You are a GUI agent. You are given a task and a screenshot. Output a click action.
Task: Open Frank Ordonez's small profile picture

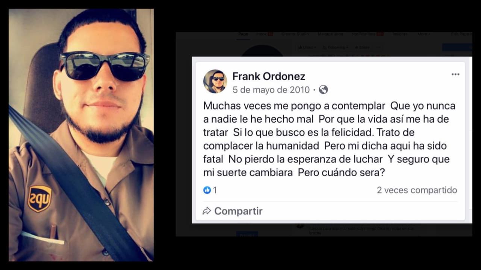click(215, 81)
